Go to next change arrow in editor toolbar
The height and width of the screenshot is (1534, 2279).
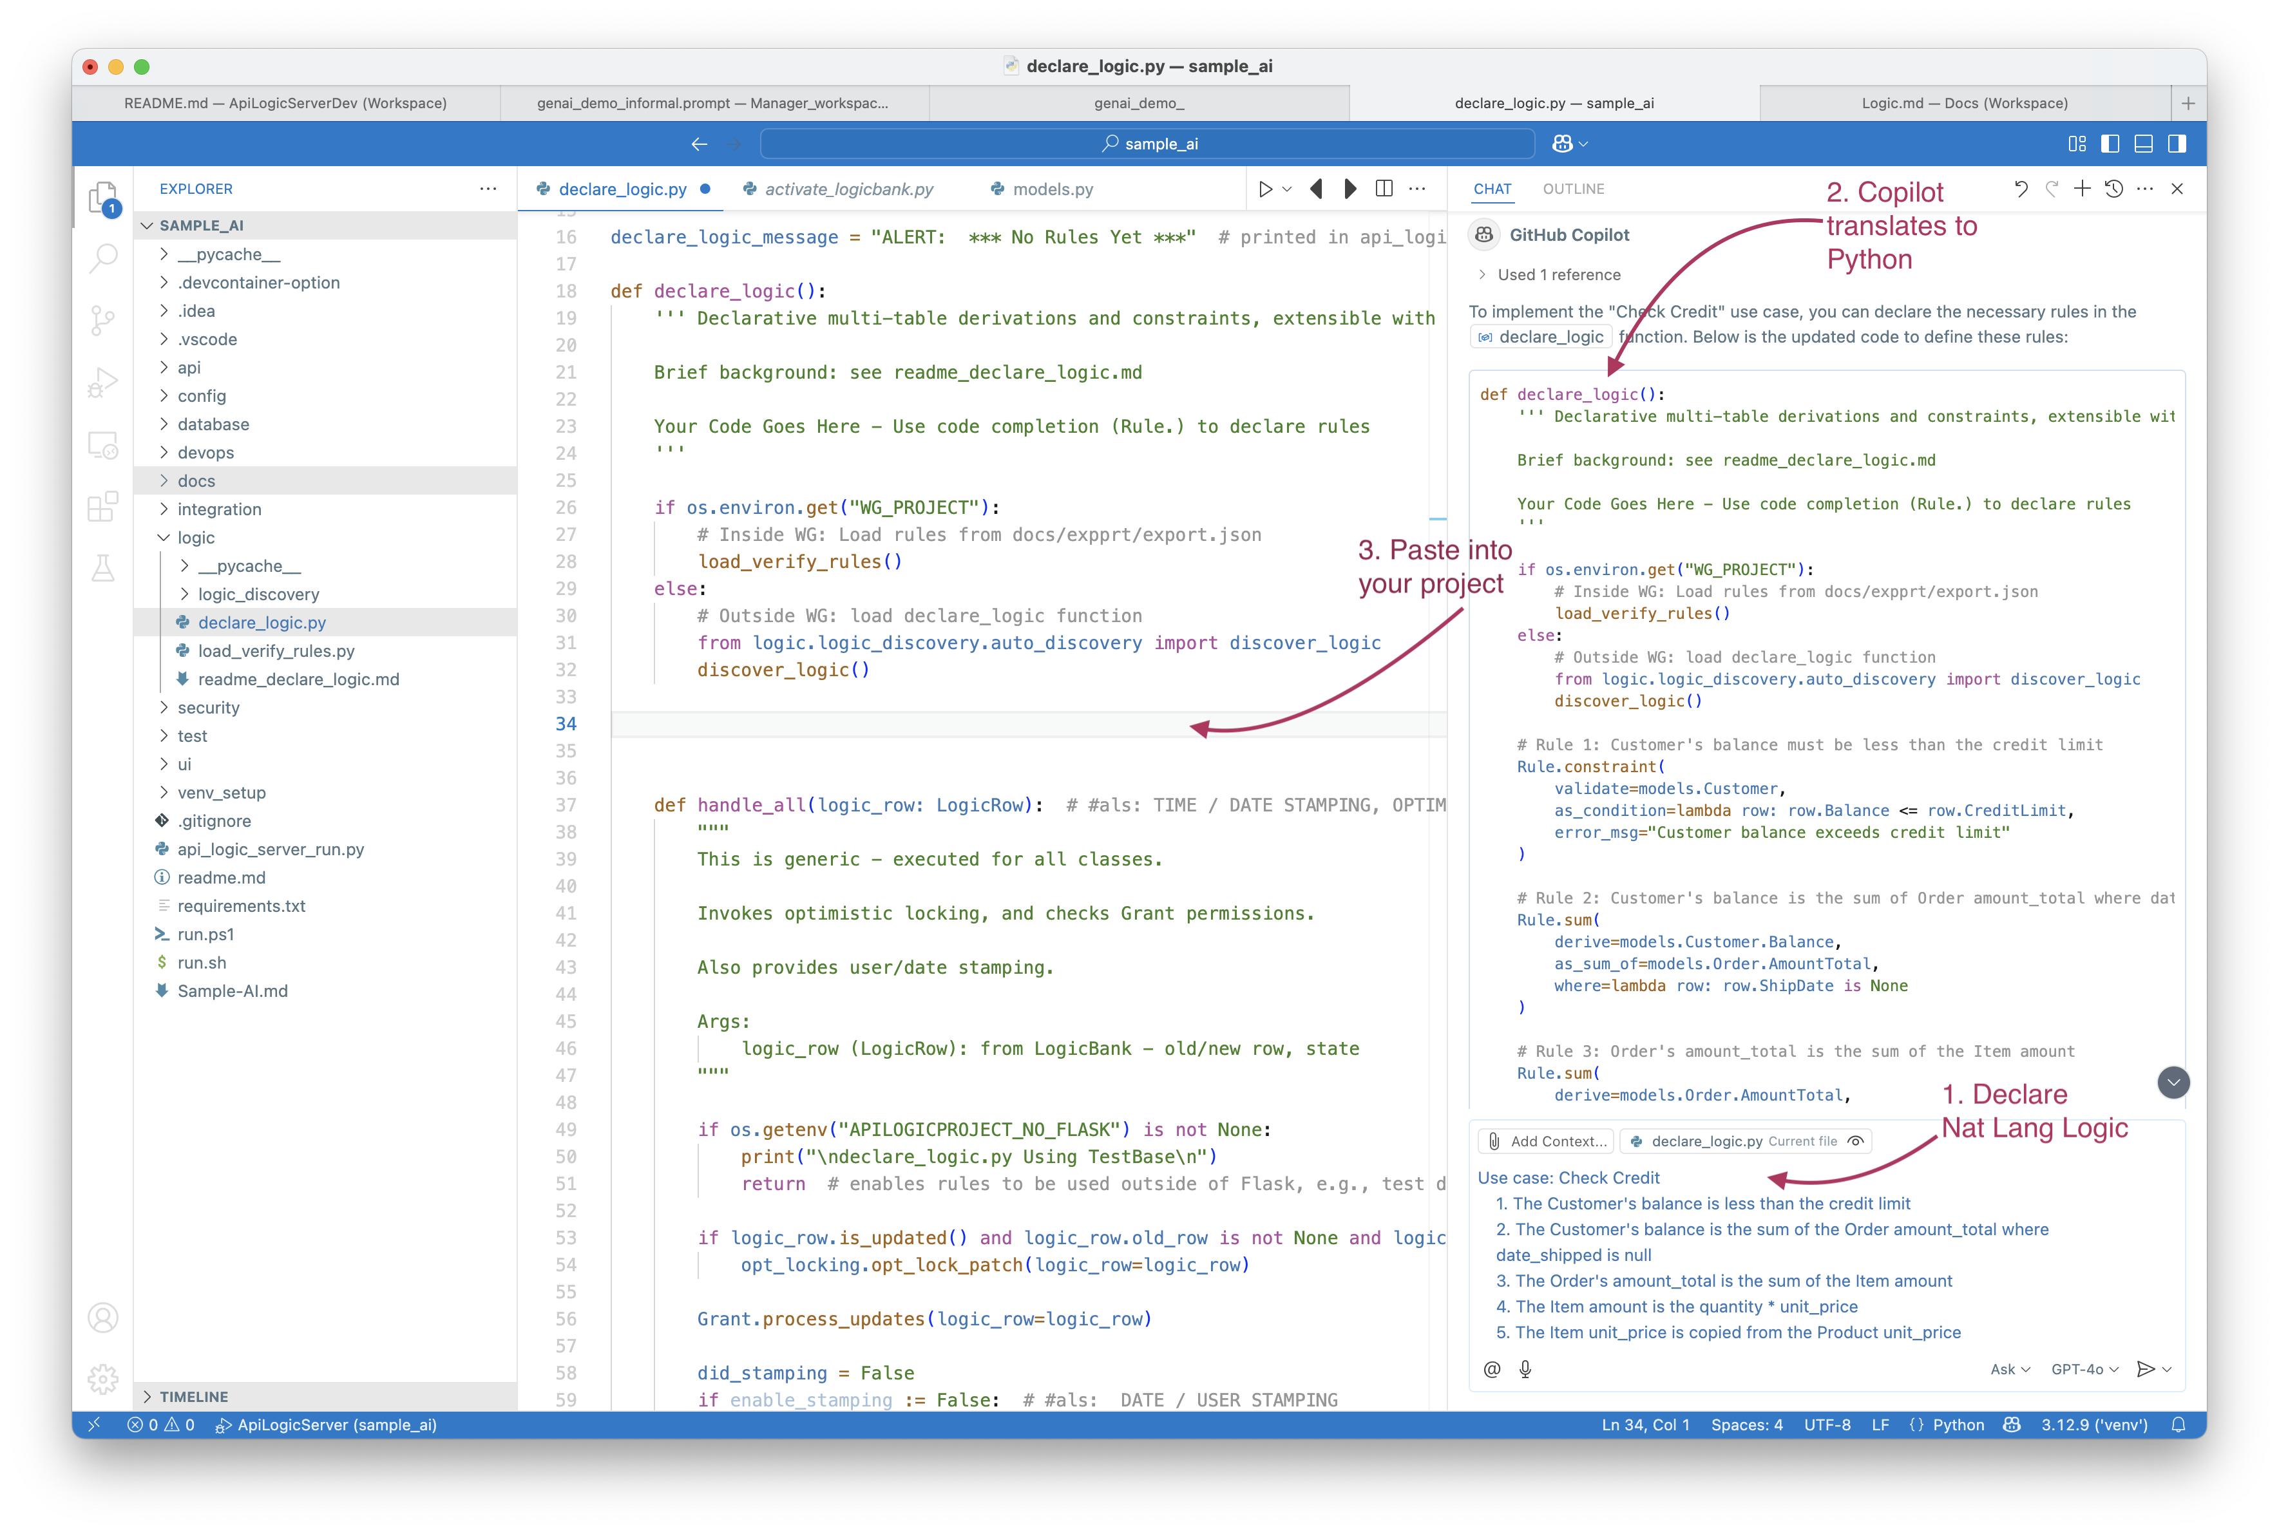click(1350, 189)
